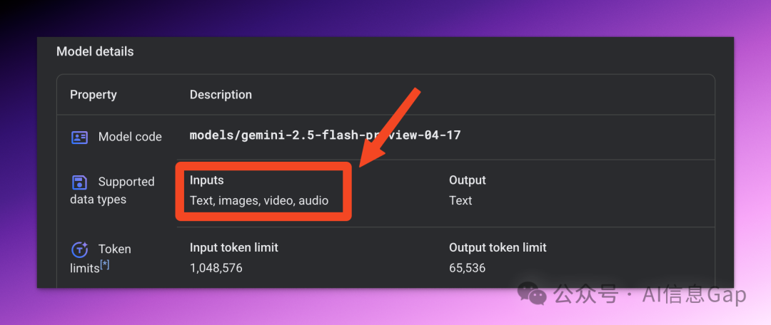
Task: Click the Input token limit label
Action: click(234, 247)
